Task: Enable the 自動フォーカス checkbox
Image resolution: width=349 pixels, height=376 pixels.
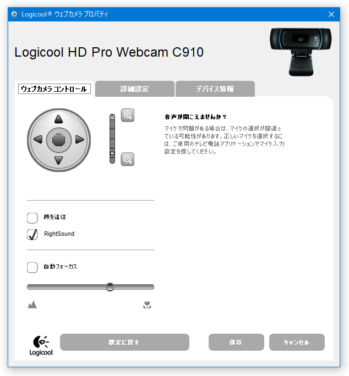Action: (x=32, y=267)
